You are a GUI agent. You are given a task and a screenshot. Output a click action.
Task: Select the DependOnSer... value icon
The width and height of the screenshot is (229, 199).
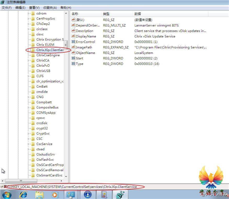(73, 26)
